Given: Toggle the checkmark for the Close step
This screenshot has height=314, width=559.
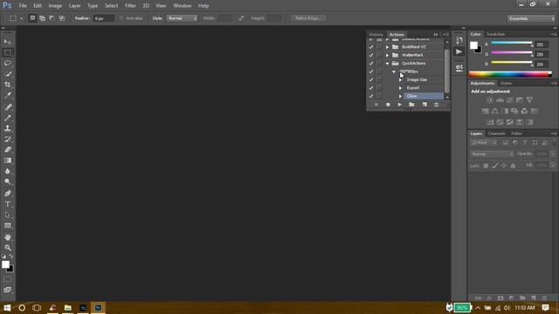Looking at the screenshot, I should click(371, 96).
